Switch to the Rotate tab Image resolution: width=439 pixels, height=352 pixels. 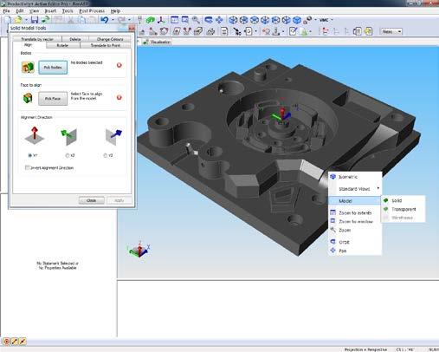pyautogui.click(x=62, y=45)
